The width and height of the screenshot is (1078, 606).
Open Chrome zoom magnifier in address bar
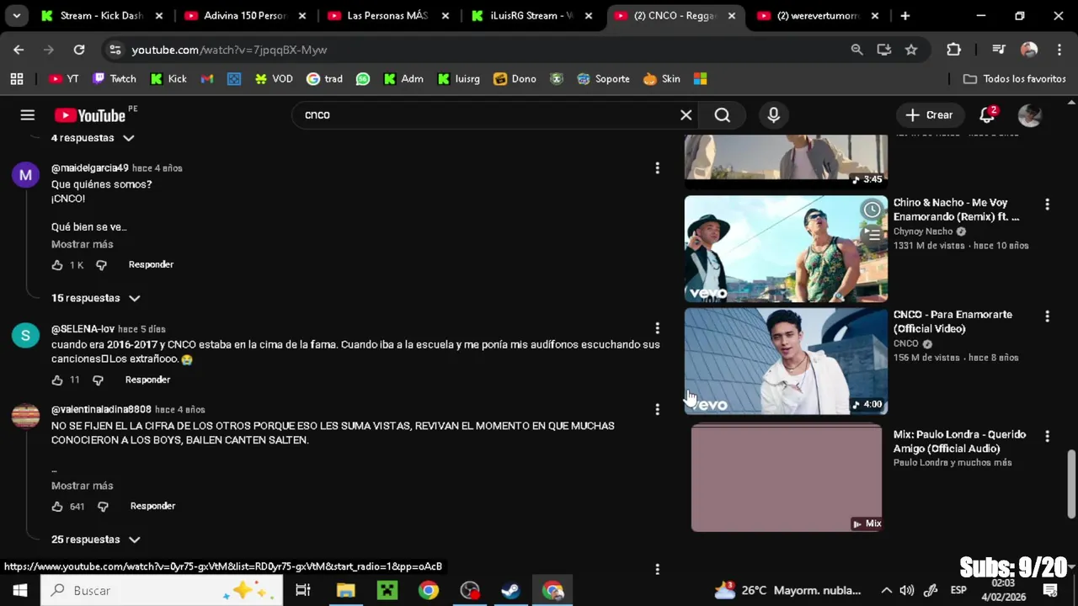click(857, 50)
